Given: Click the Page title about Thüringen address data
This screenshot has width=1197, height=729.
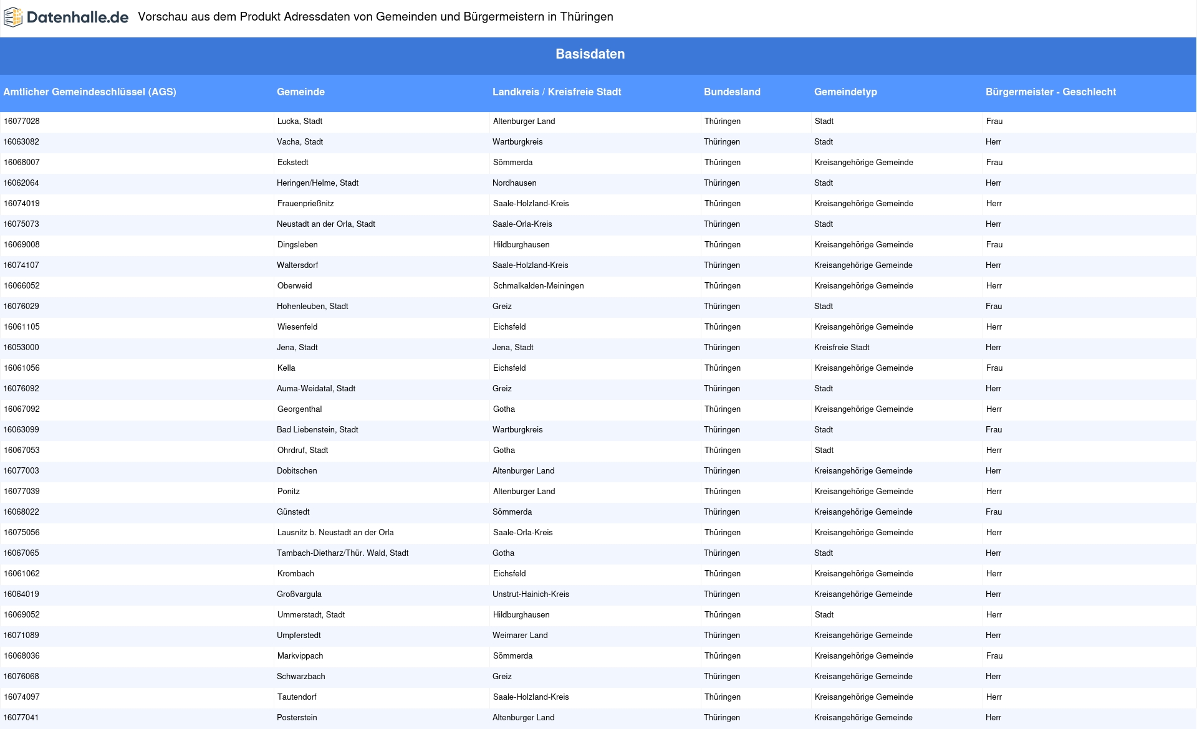Looking at the screenshot, I should click(x=375, y=17).
